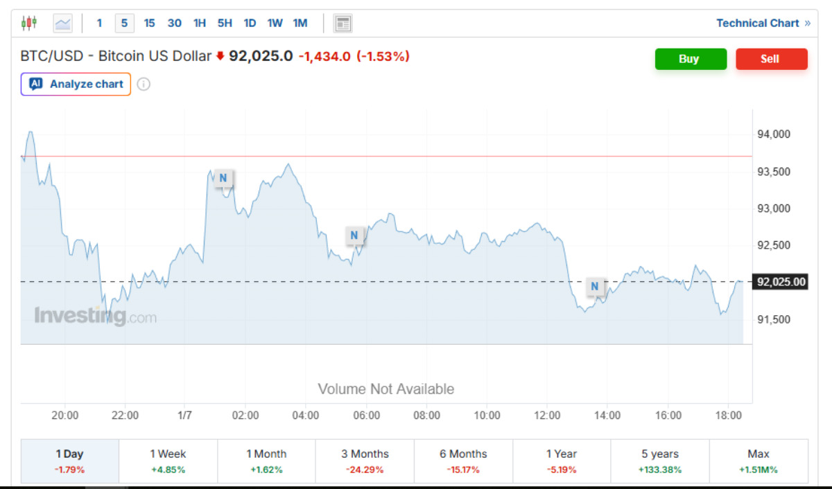Select the 1 Week range tab
This screenshot has width=832, height=489.
(x=168, y=461)
